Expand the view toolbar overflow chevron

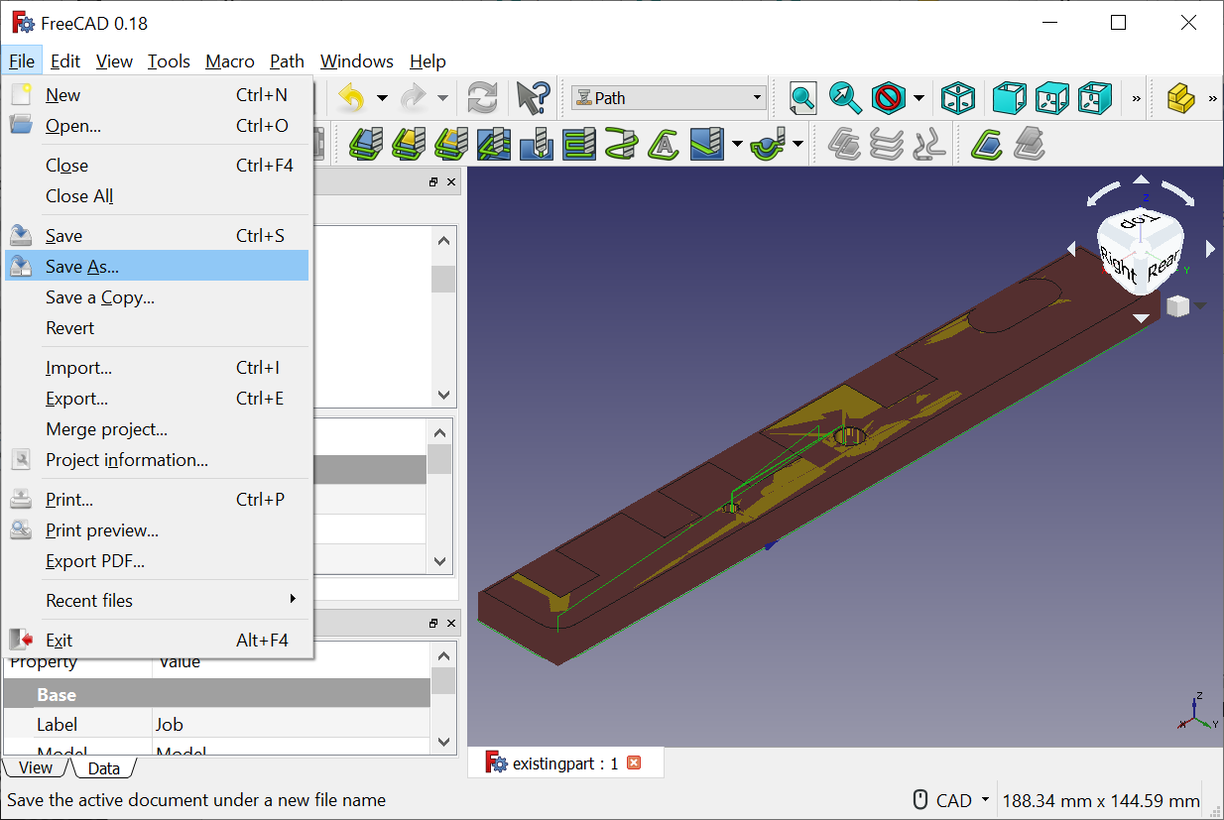1137,98
